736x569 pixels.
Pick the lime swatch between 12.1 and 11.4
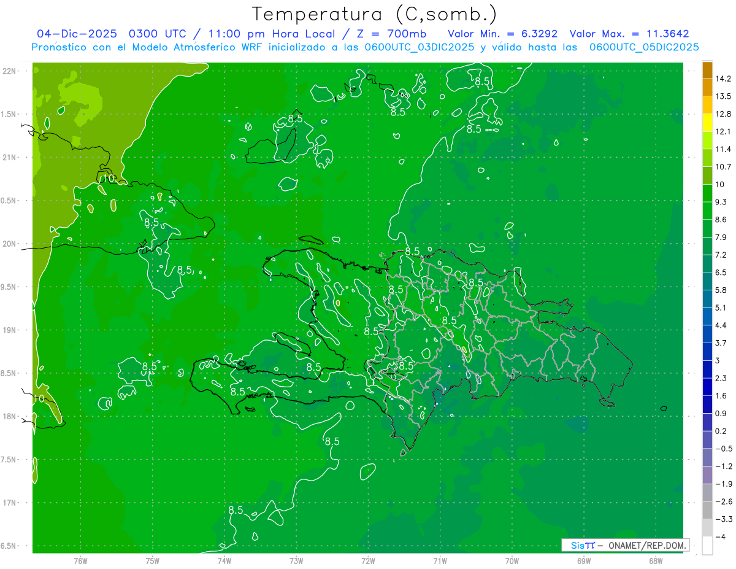(x=707, y=141)
